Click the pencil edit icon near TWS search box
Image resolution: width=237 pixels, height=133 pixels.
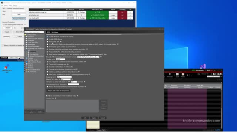pyautogui.click(x=221, y=76)
